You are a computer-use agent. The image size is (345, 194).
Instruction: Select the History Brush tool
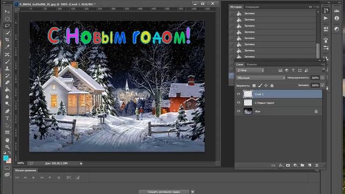pos(7,75)
